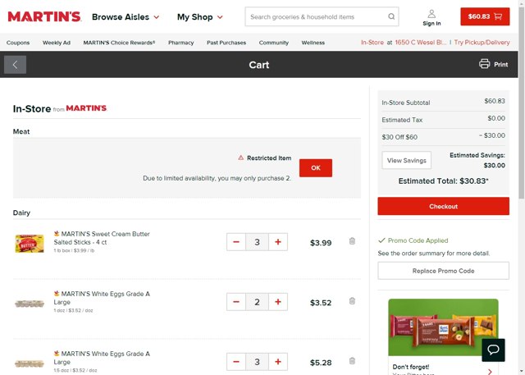Click the 1650 C Wesel Bl store address

tap(420, 42)
